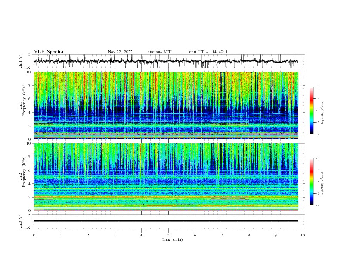Click the "-7" label on ch.2 colorbar
The height and width of the screenshot is (264, 341).
[x=318, y=205]
